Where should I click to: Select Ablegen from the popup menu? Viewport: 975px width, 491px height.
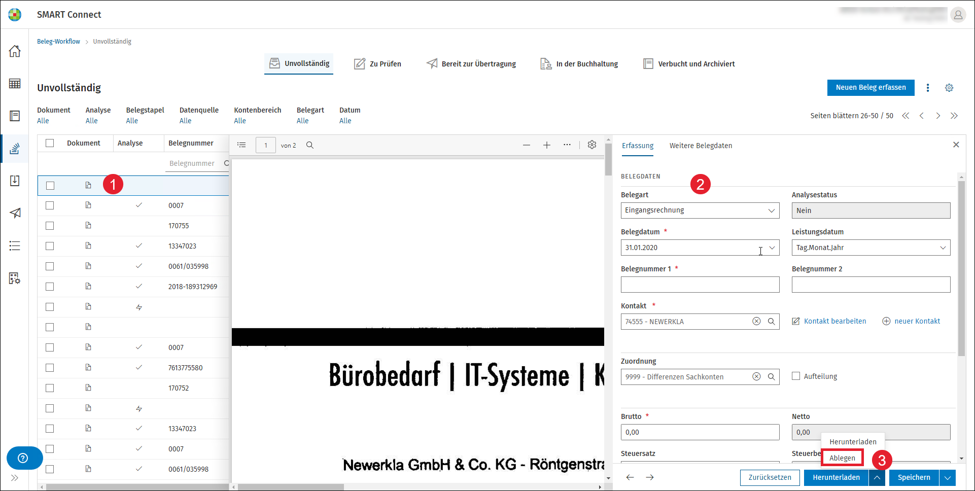pyautogui.click(x=842, y=458)
